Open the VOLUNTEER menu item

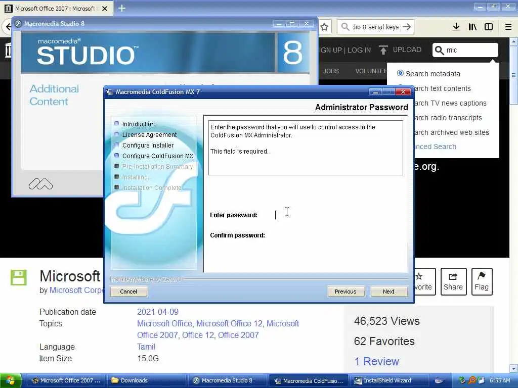tap(371, 71)
